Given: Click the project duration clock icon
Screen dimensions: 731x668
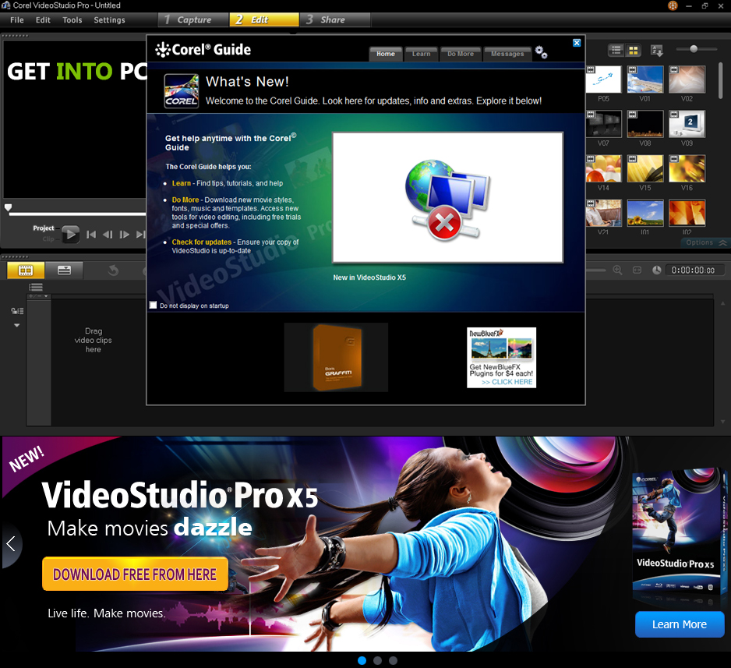Looking at the screenshot, I should pyautogui.click(x=656, y=270).
